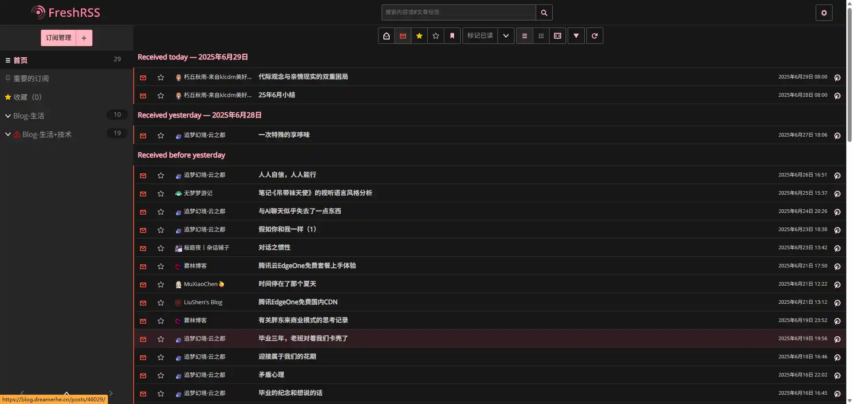Click the search magnifier button

tap(544, 13)
